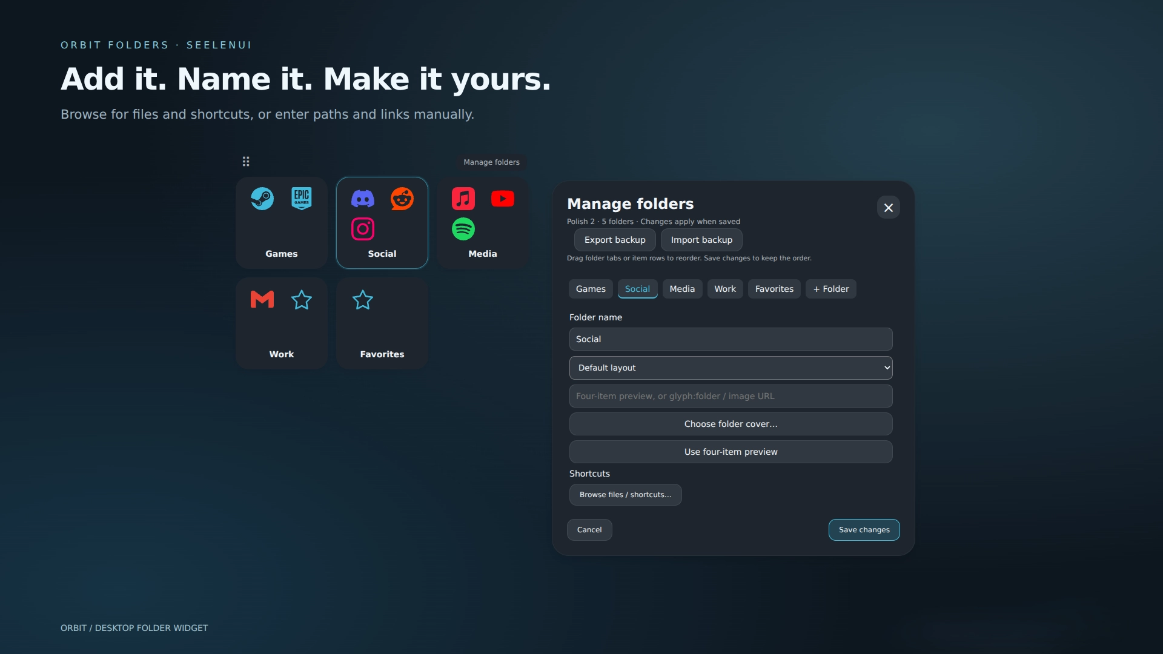Image resolution: width=1163 pixels, height=654 pixels.
Task: Edit the Folder name field containing Social
Action: point(731,339)
